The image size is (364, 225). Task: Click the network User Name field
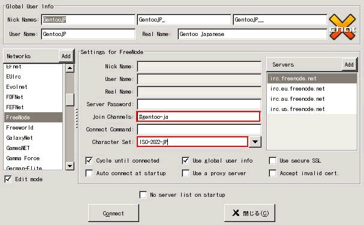[199, 79]
